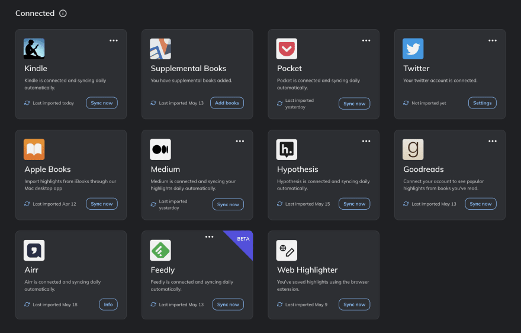Viewport: 521px width, 333px height.
Task: Click "Your twitter account is connected." text
Action: tap(440, 81)
